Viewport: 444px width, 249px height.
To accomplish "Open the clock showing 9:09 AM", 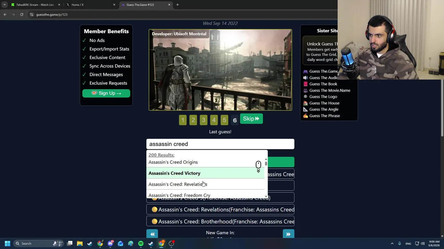I will tap(434, 243).
